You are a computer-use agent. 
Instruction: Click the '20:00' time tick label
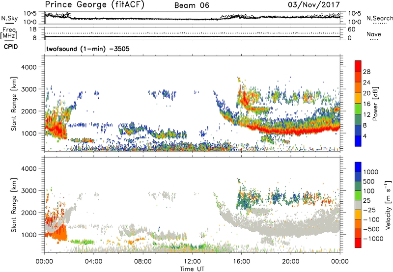pos(290,262)
